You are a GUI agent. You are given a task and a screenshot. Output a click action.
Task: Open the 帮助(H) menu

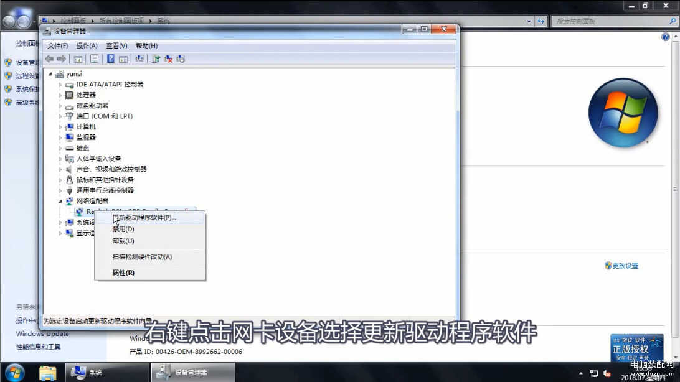[x=146, y=45]
